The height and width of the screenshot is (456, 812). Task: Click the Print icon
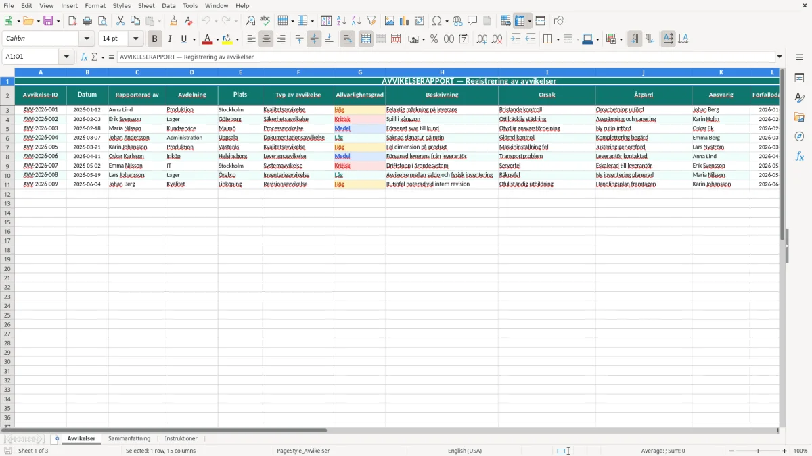click(x=87, y=21)
